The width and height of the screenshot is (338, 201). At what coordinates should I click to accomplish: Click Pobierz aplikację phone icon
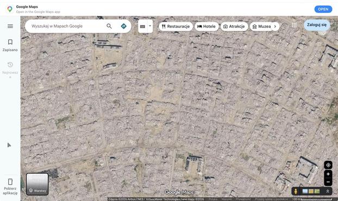coord(10,181)
